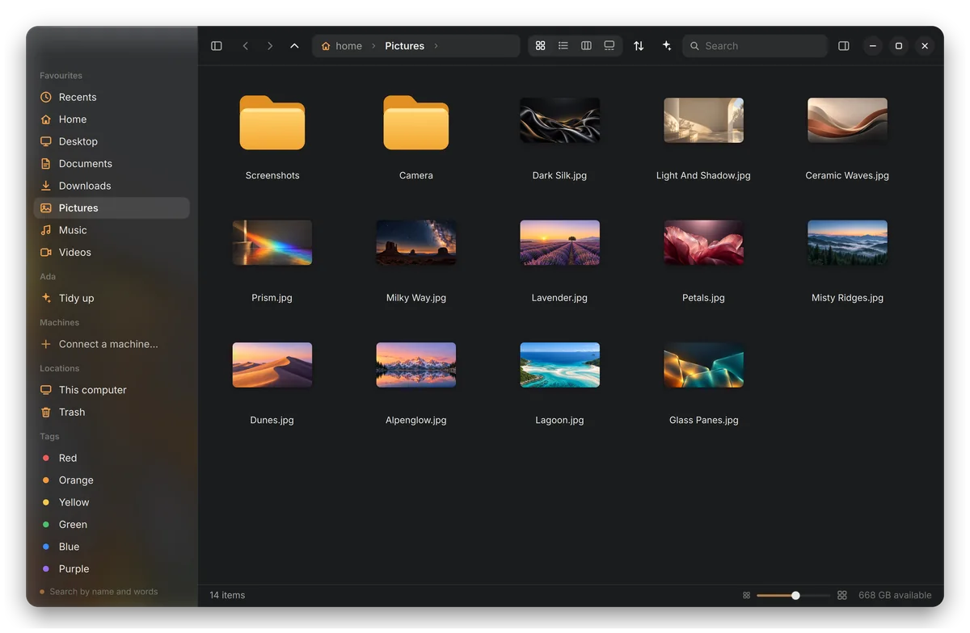
Task: Click the icon size zoom slider handle
Action: [x=795, y=595]
